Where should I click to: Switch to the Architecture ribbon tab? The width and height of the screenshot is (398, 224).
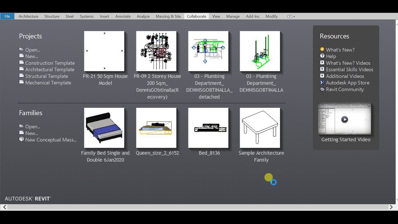(28, 16)
